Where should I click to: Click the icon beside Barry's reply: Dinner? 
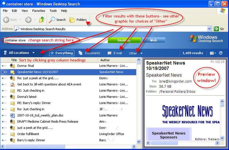(x=12, y=140)
